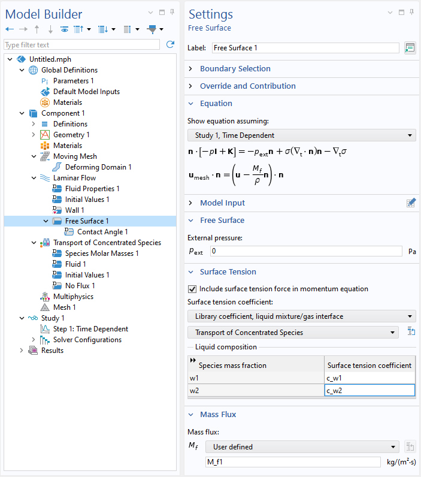
Task: Select the Moving Mesh node
Action: pyautogui.click(x=75, y=156)
